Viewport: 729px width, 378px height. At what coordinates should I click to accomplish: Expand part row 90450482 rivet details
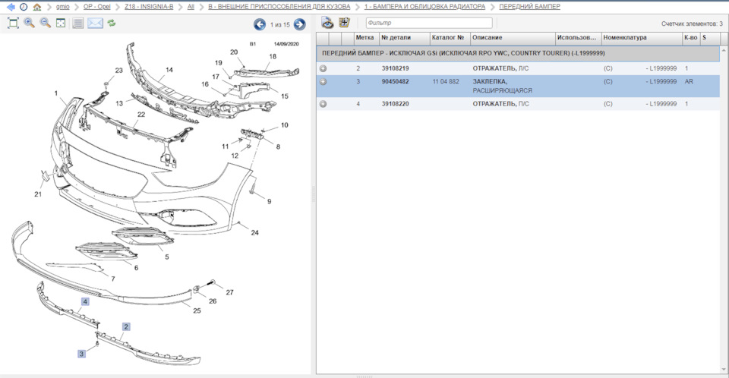tap(323, 81)
